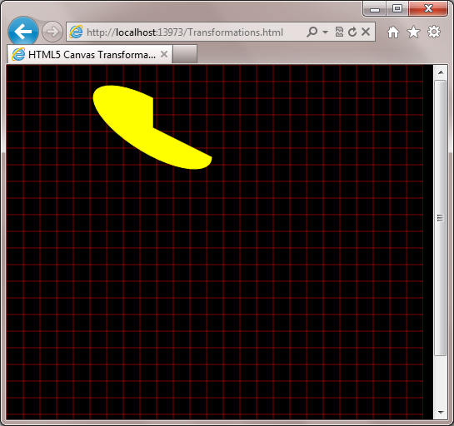Maximize the browser window
This screenshot has height=426, width=454.
(397, 8)
